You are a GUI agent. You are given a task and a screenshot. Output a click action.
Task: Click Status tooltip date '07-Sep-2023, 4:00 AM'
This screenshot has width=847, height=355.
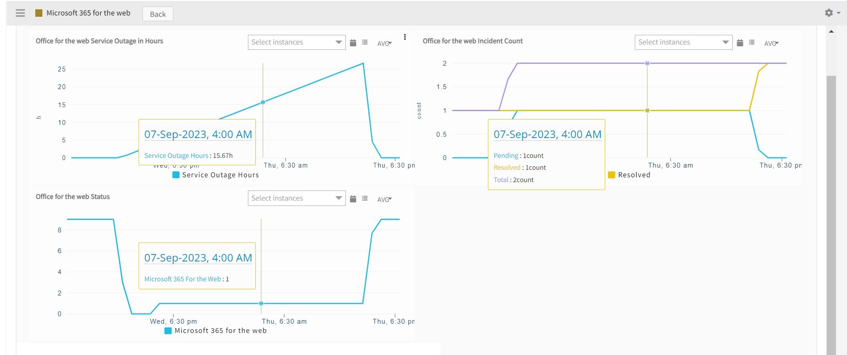198,258
